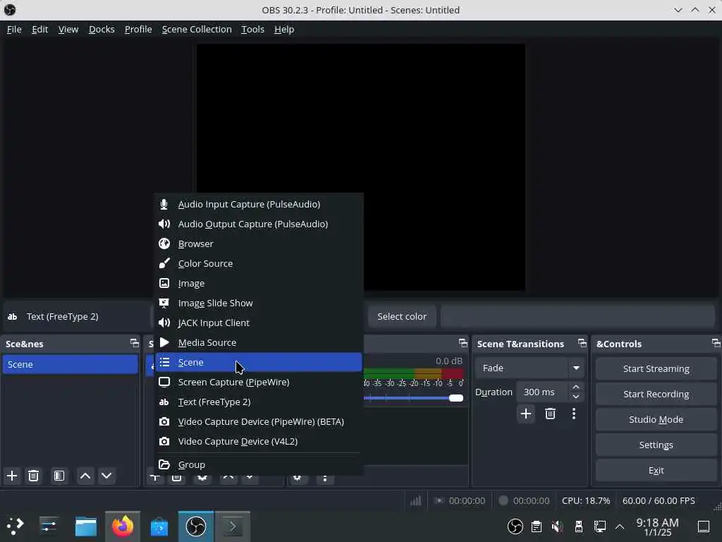Image resolution: width=722 pixels, height=542 pixels.
Task: Select the Scene item in Scenes list
Action: pyautogui.click(x=70, y=364)
